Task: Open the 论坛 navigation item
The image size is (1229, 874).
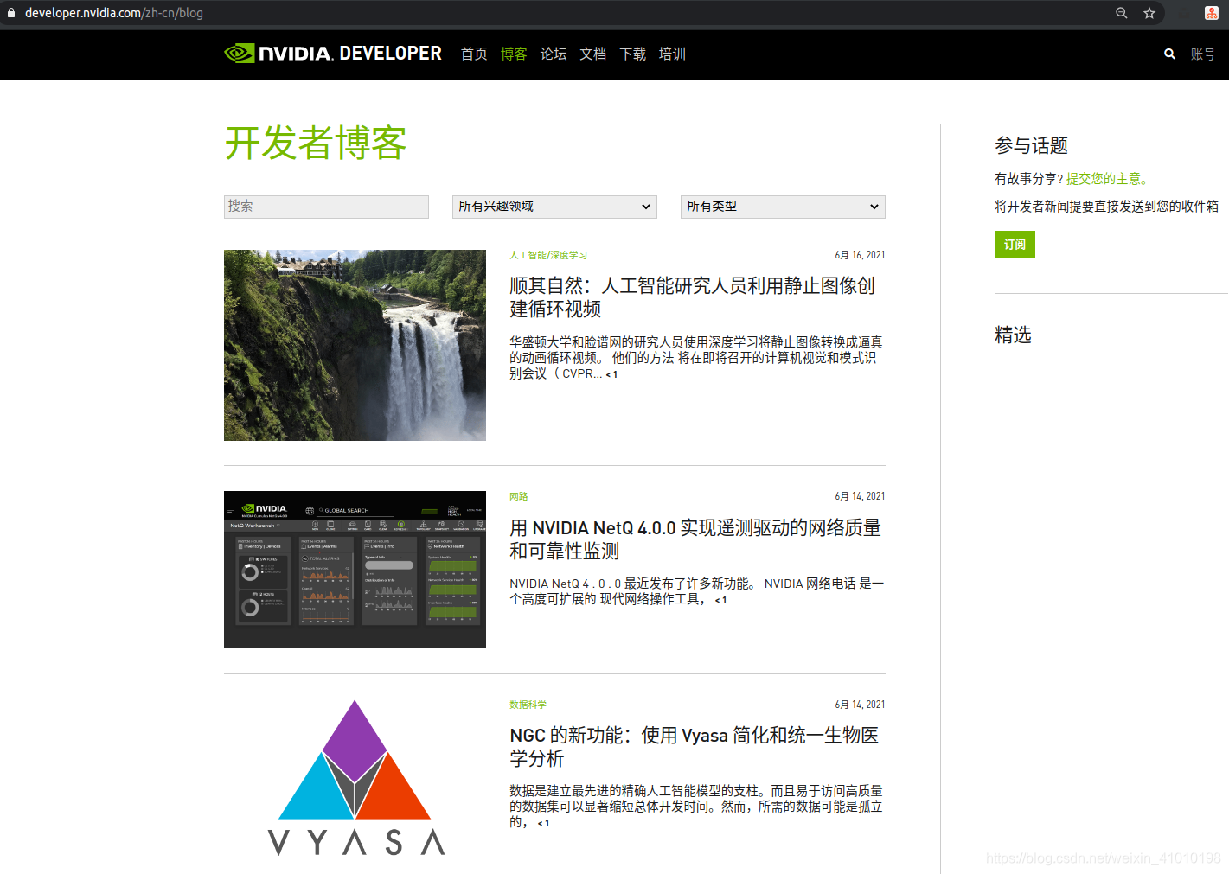Action: (554, 54)
